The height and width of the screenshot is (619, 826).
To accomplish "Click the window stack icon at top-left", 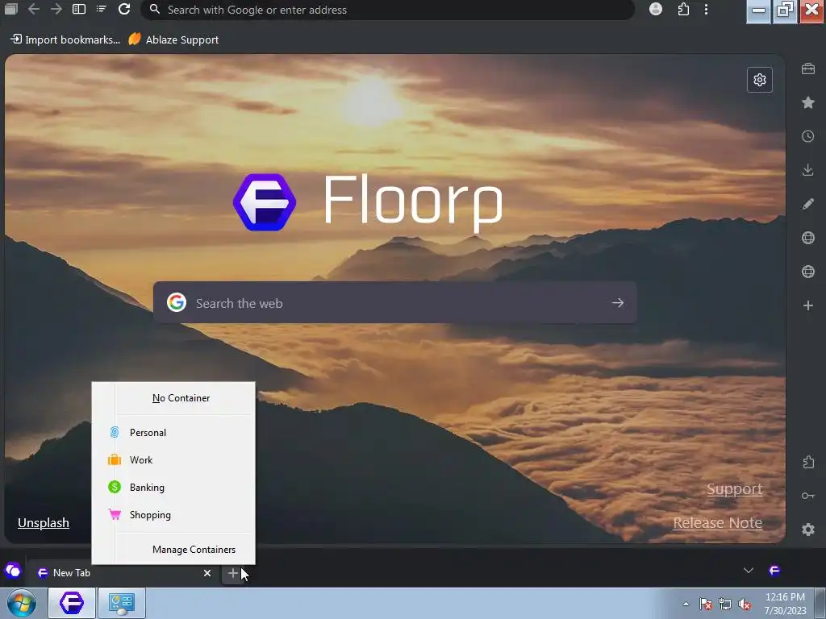I will (10, 9).
